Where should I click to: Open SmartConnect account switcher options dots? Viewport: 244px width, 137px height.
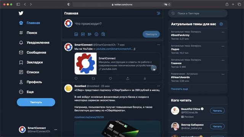point(56,129)
